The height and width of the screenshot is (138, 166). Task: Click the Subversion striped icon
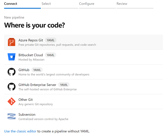point(11,116)
